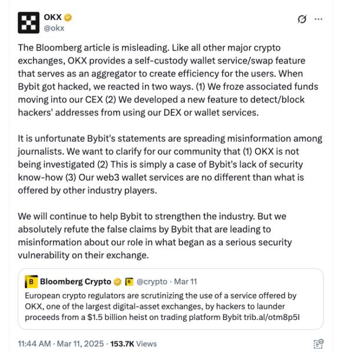View the 153.7K Views count

pos(134,344)
